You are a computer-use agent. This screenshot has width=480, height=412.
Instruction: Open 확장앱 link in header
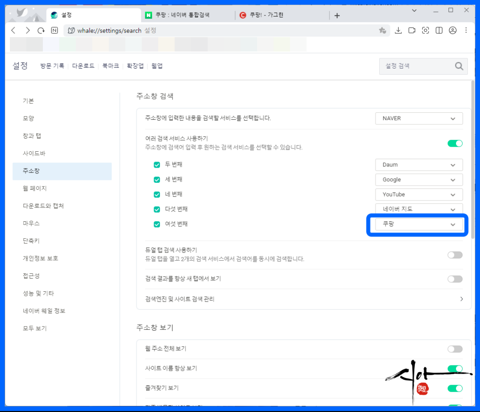(136, 66)
